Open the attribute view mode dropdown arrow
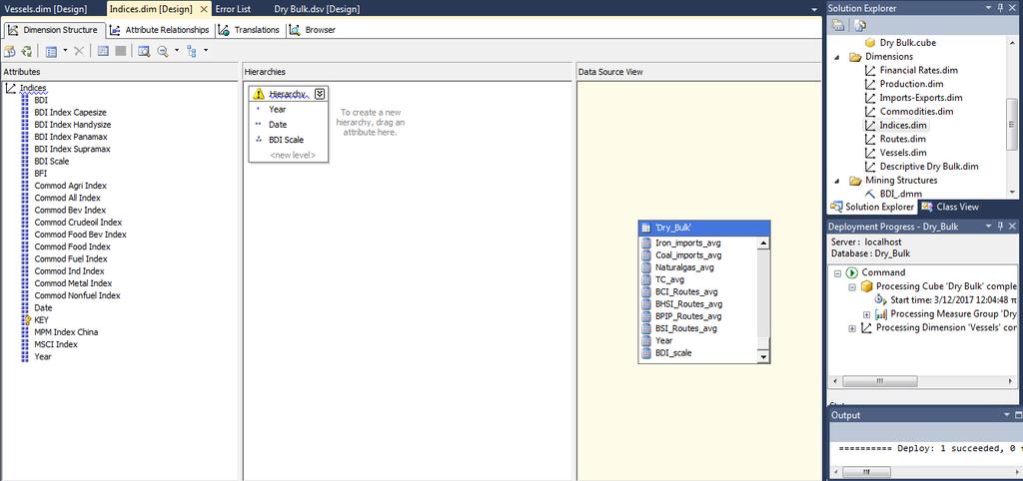 pyautogui.click(x=63, y=51)
